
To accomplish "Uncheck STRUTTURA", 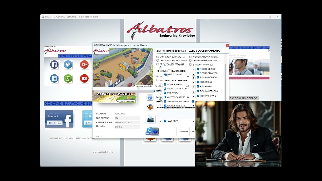I will point(165,93).
